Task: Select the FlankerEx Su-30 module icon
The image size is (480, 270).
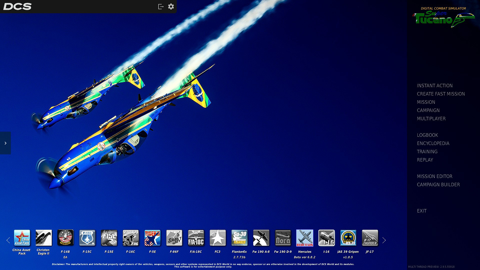Action: 239,238
